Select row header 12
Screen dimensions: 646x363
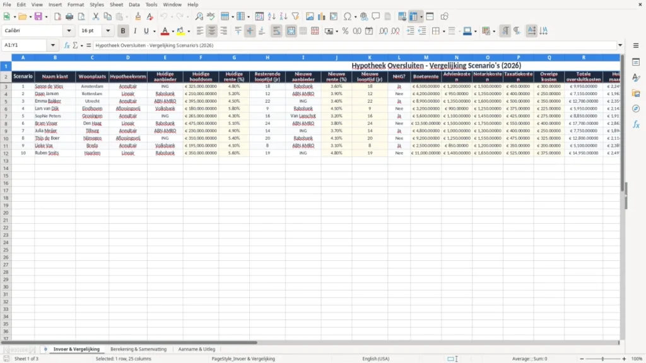point(6,153)
